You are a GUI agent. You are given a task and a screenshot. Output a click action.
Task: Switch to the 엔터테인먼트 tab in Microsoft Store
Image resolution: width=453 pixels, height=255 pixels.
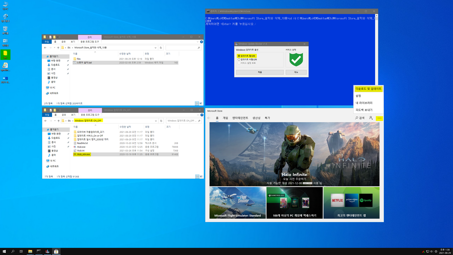pos(240,118)
